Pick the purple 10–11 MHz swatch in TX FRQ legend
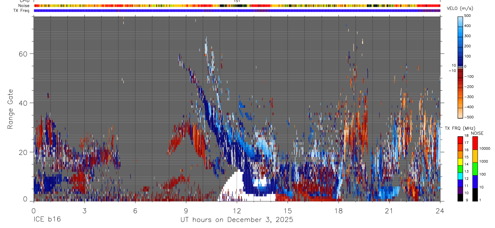 [460, 190]
